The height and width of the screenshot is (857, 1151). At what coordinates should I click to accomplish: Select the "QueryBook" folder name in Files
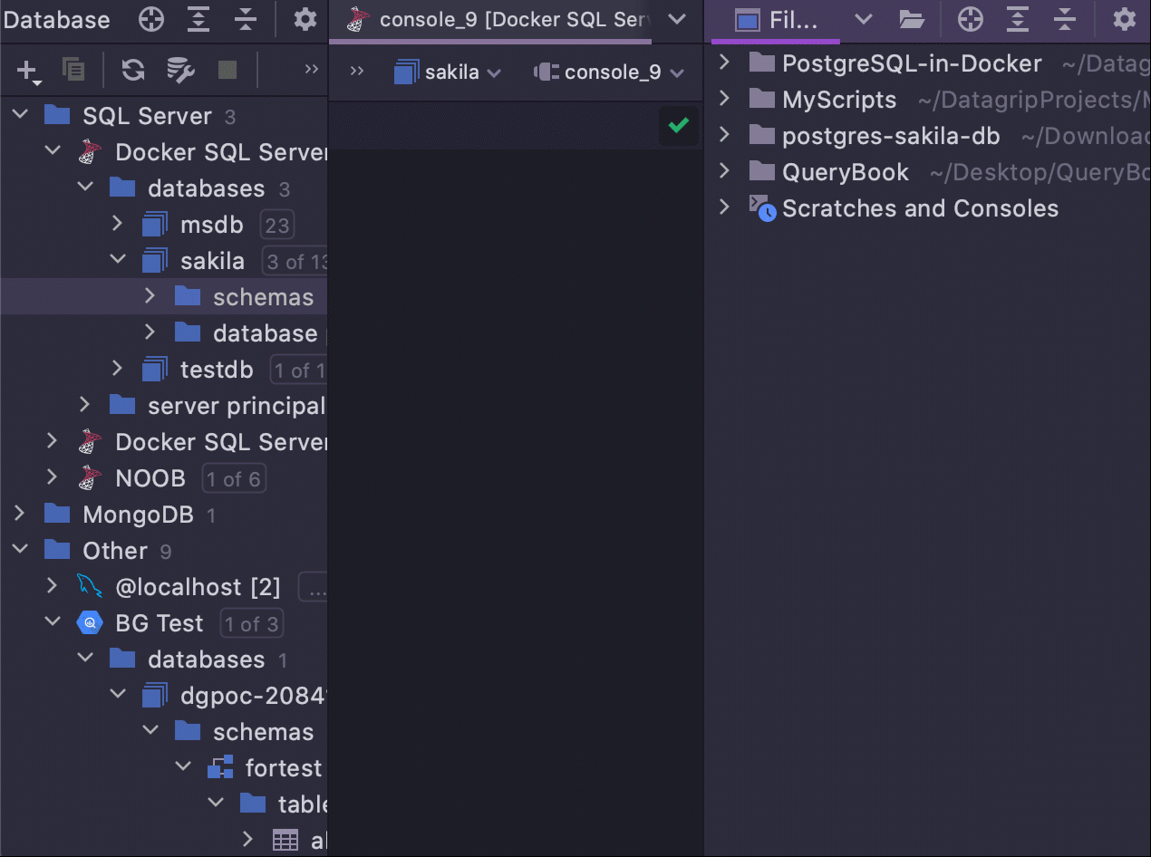click(x=845, y=172)
